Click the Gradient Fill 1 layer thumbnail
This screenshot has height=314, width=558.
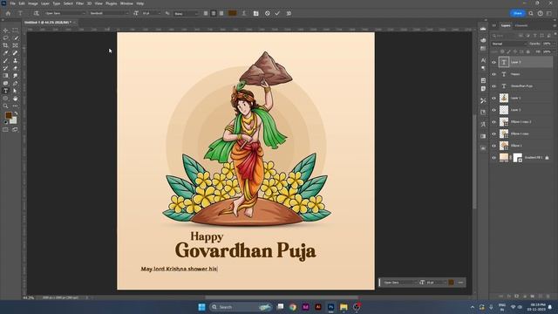click(x=504, y=158)
